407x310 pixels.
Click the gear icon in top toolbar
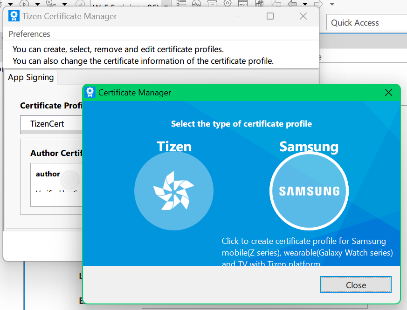pyautogui.click(x=227, y=3)
